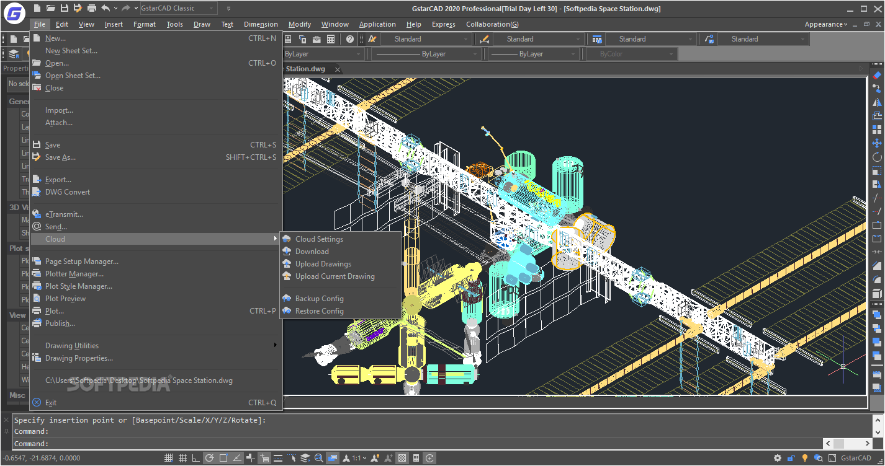Click the GstarCAD logo application button
The height and width of the screenshot is (466, 885).
coord(14,12)
